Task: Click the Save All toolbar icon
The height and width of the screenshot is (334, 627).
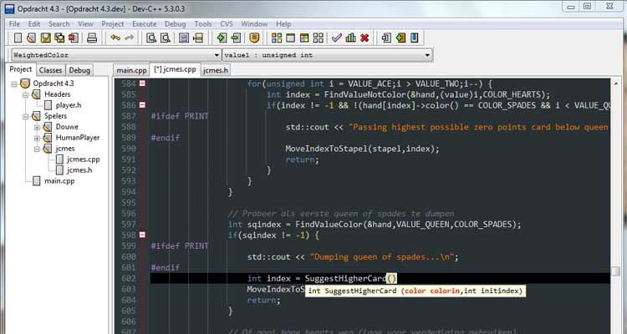Action: (59, 38)
